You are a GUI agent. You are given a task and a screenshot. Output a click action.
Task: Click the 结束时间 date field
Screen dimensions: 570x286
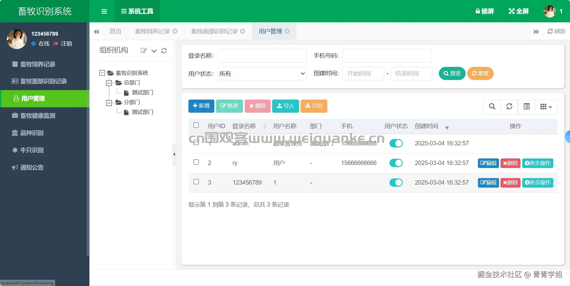(411, 74)
